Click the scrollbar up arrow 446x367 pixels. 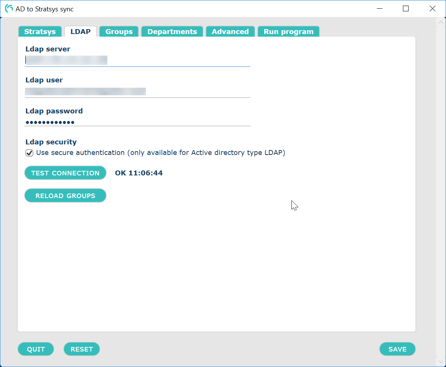pyautogui.click(x=441, y=22)
